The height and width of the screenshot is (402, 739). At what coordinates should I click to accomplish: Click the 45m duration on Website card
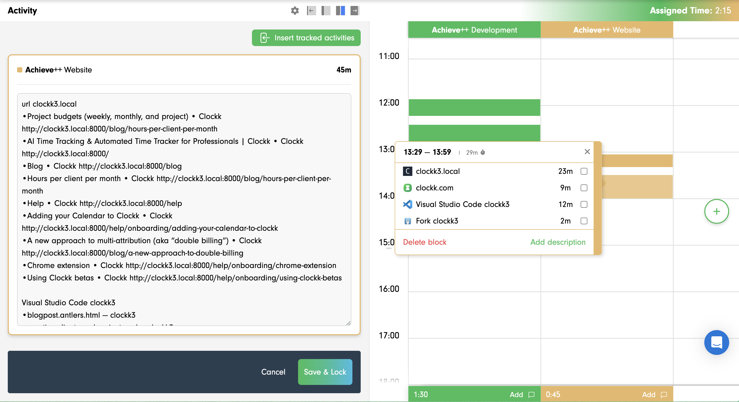coord(344,70)
